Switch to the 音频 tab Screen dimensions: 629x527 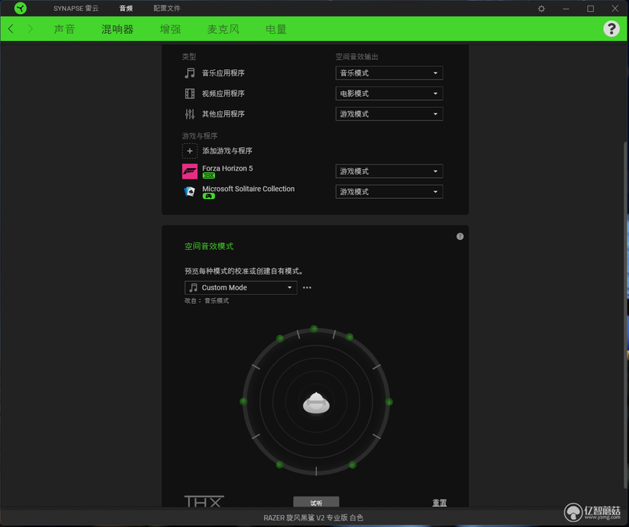126,9
